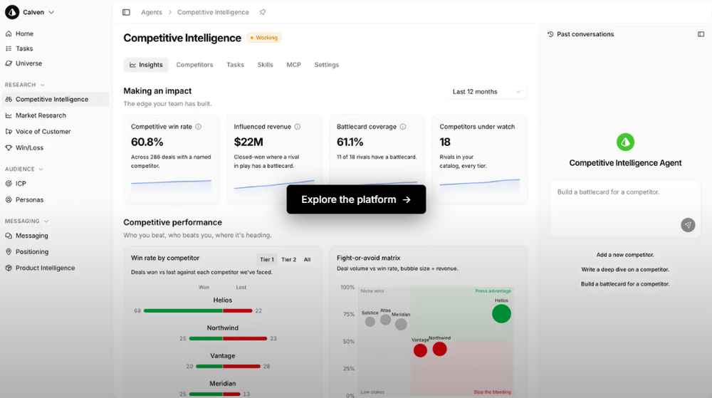The width and height of the screenshot is (712, 398).
Task: Show All tiers in win rate chart
Action: pyautogui.click(x=307, y=260)
